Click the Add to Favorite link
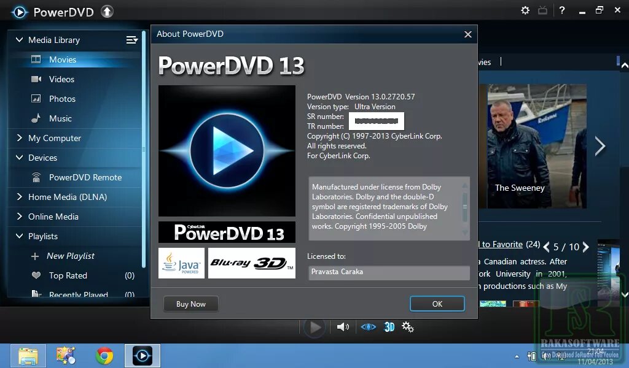 (501, 244)
